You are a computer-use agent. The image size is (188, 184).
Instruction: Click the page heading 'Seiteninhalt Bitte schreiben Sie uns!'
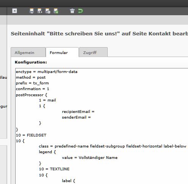(x=99, y=34)
